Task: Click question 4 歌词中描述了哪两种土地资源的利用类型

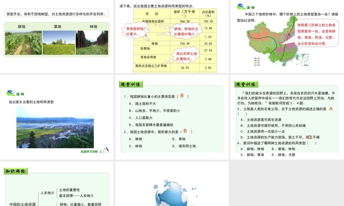Action: pos(277,143)
